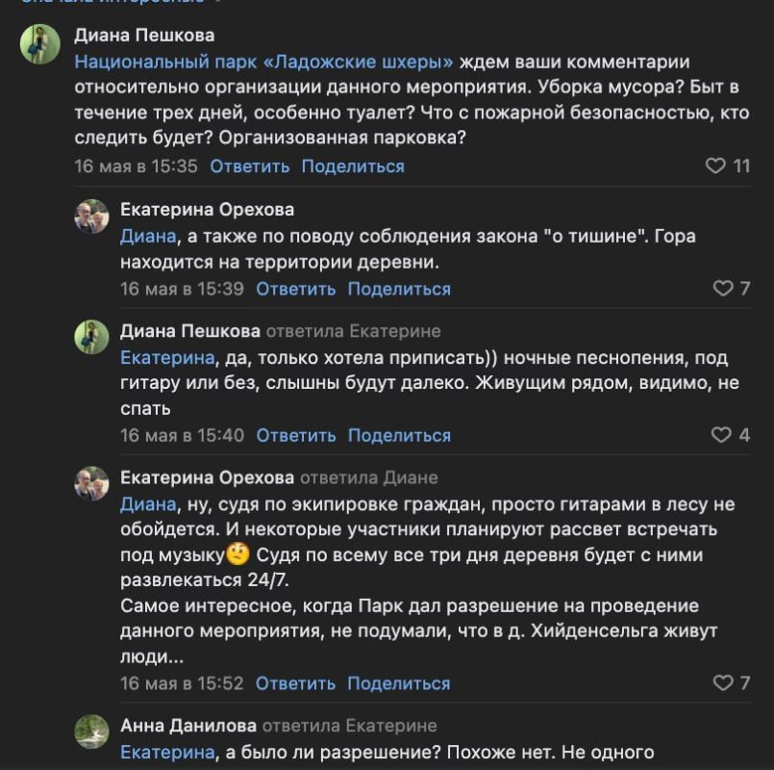Reply to the 15:39 comment via Ответить
This screenshot has width=774, height=770.
(x=296, y=289)
